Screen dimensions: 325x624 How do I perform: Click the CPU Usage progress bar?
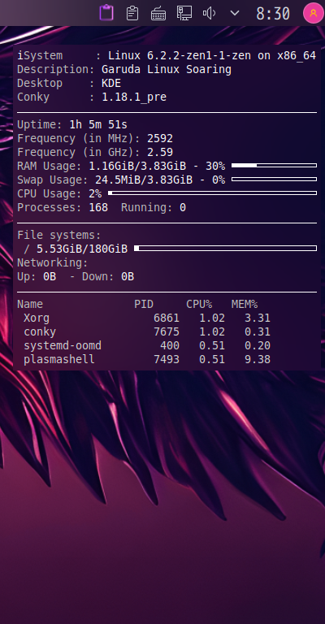(x=212, y=193)
